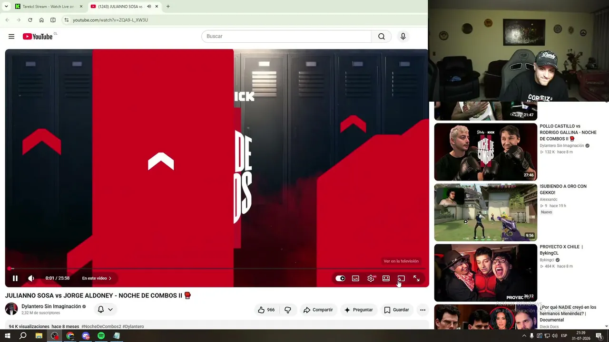Open the taskbar clock and calendar

point(581,336)
